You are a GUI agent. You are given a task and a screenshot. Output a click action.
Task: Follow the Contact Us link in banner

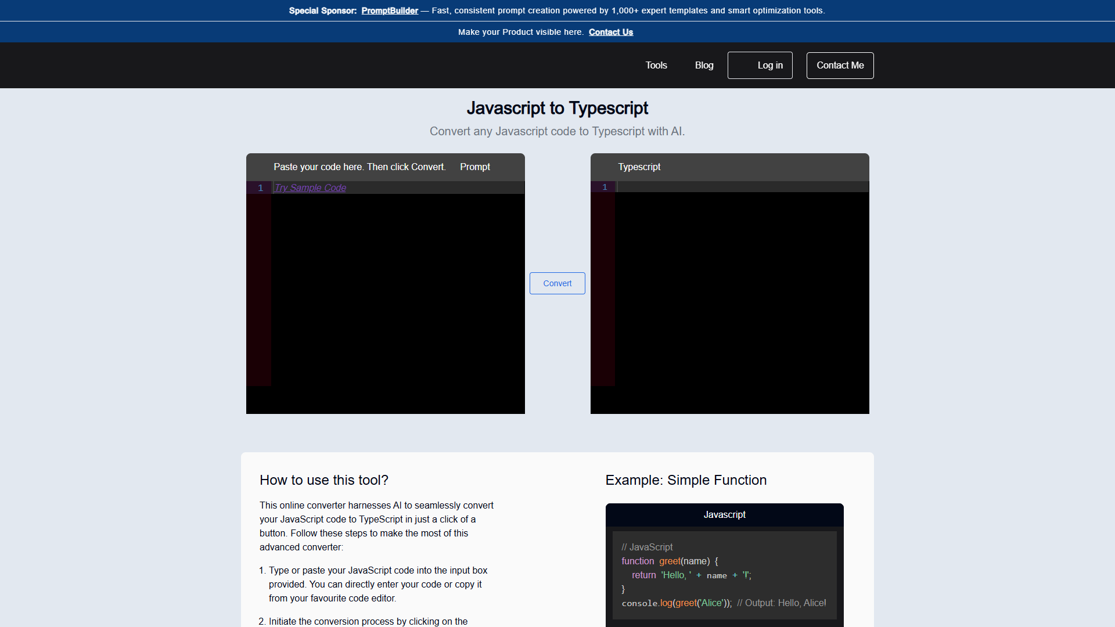click(x=611, y=32)
